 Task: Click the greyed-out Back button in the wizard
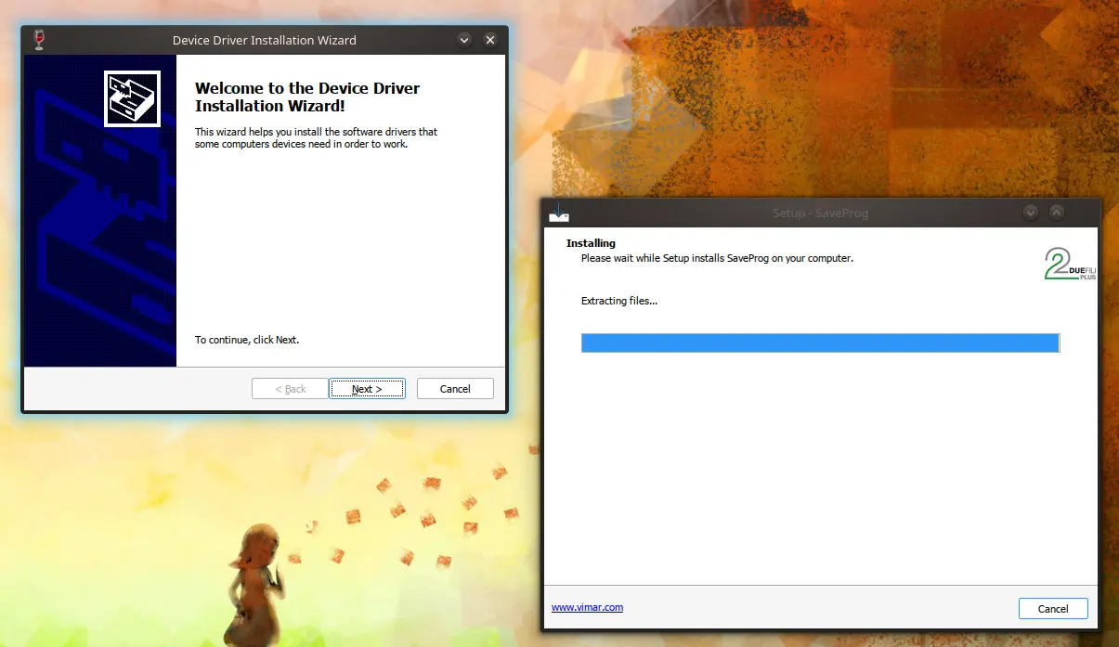pyautogui.click(x=290, y=389)
